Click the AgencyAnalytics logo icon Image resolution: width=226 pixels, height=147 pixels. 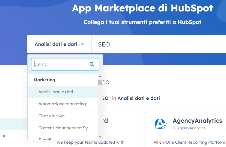point(160,124)
